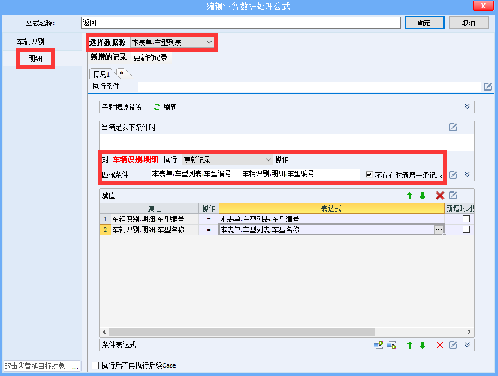This screenshot has width=498, height=376.
Task: Check 新增时才 box for 车型名称 row
Action: tap(466, 229)
